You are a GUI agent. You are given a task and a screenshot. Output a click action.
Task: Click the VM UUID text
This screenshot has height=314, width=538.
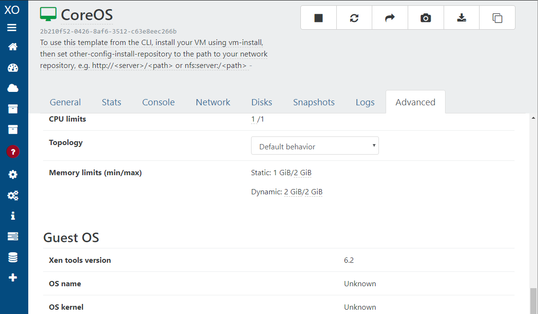click(108, 32)
